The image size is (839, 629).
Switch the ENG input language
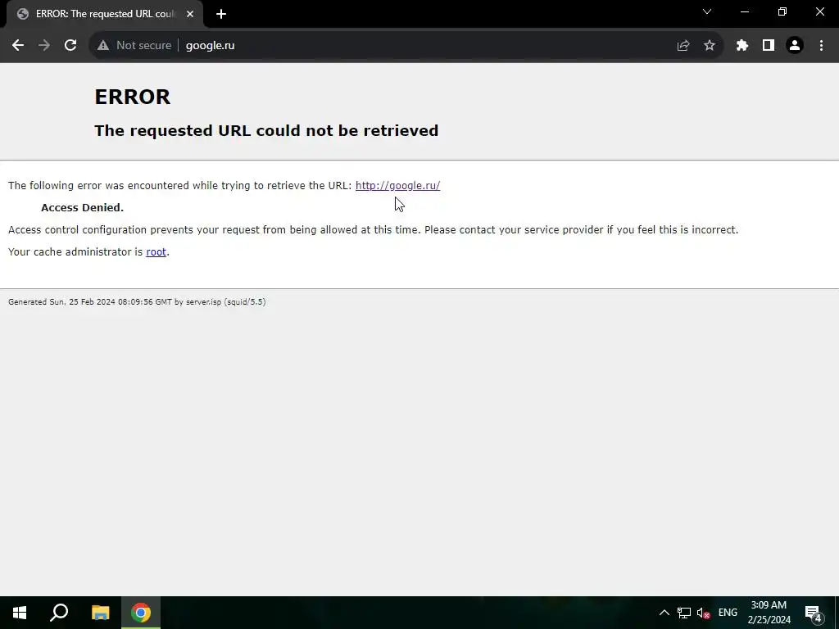point(728,613)
